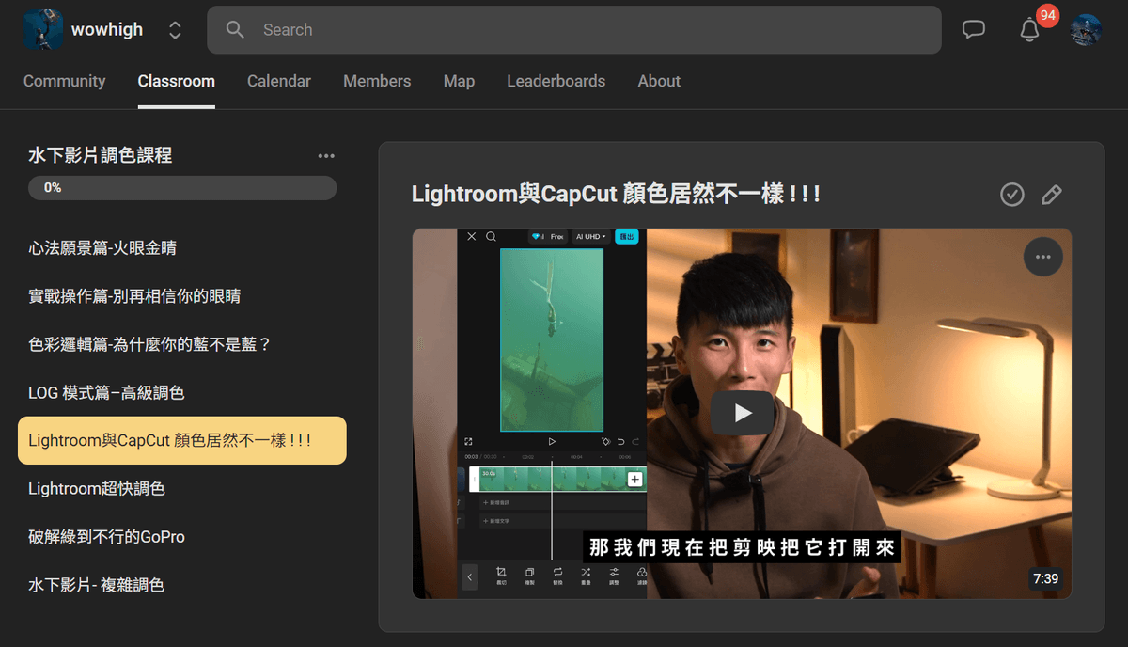Open the video's three-dot options menu
The image size is (1128, 647).
pyautogui.click(x=1042, y=257)
